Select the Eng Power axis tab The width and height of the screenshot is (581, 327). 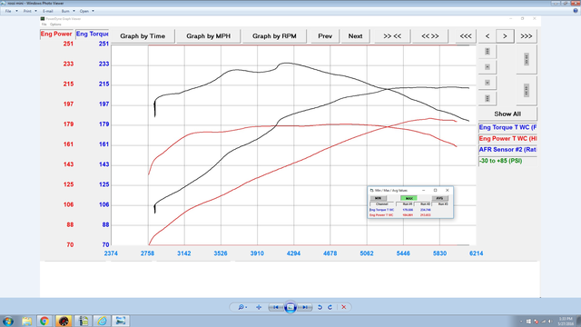pyautogui.click(x=56, y=34)
